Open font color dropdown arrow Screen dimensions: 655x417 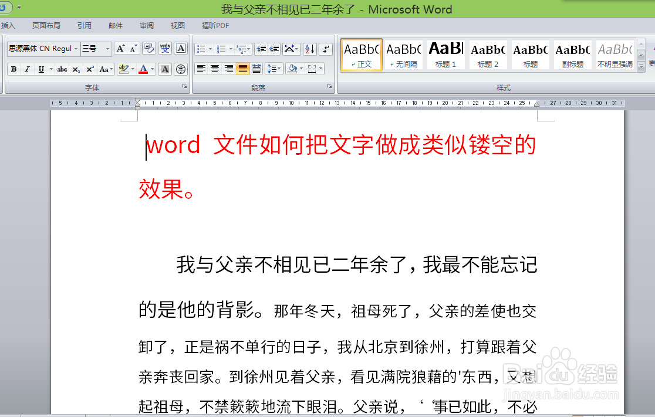point(152,69)
